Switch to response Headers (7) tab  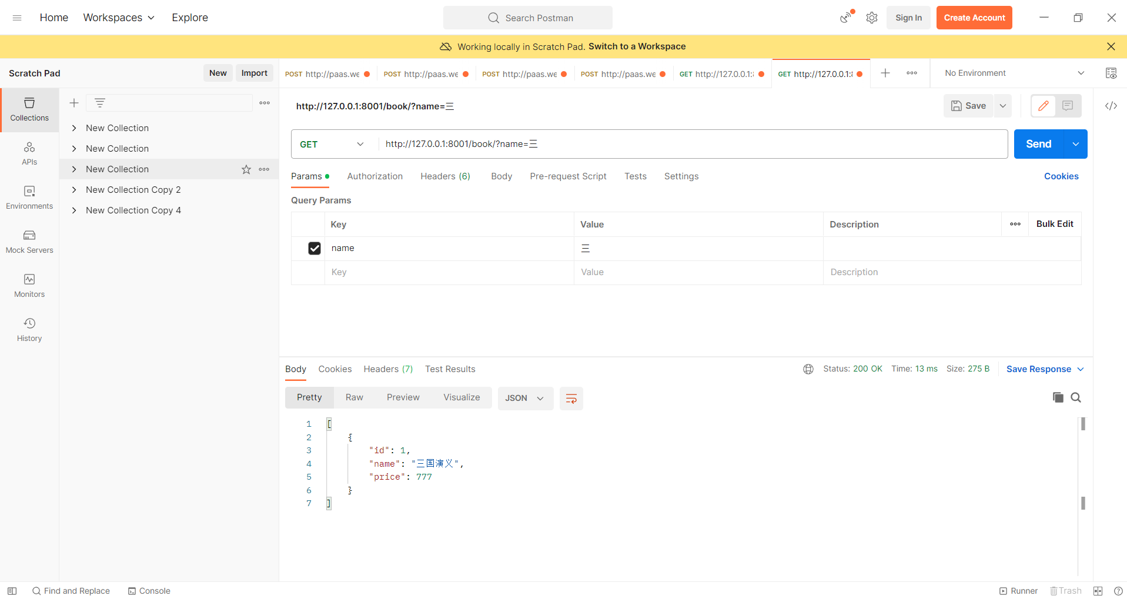coord(388,369)
